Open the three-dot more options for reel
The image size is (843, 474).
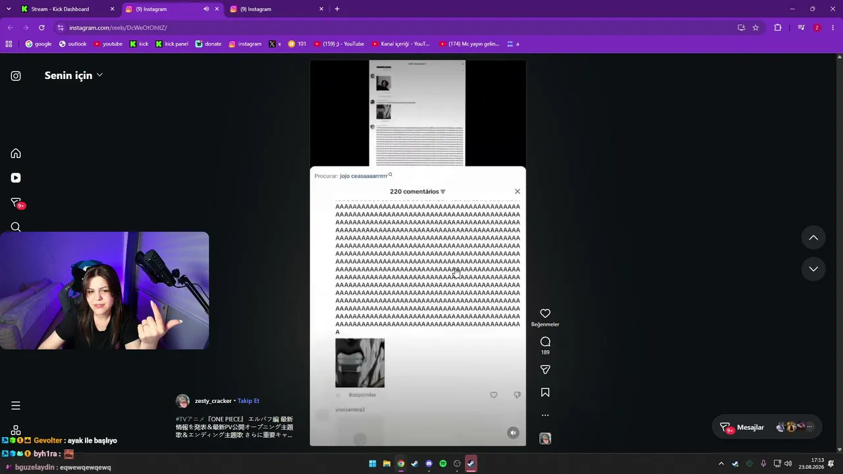pos(545,415)
